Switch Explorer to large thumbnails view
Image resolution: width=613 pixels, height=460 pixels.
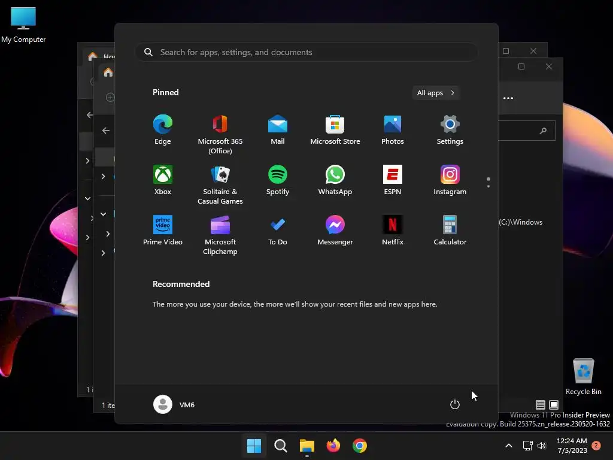(554, 405)
